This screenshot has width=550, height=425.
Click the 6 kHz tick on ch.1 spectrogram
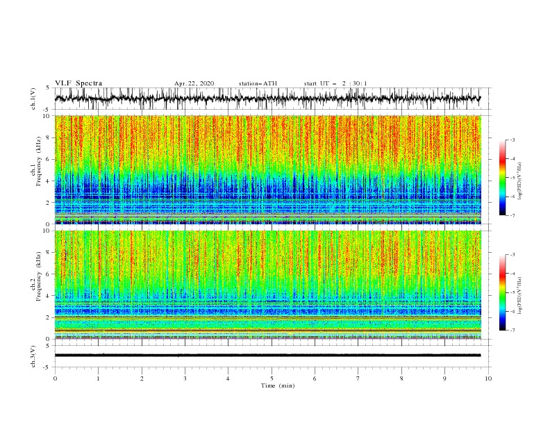click(48, 159)
